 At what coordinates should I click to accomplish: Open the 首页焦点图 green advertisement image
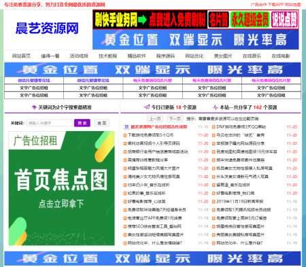pyautogui.click(x=62, y=188)
